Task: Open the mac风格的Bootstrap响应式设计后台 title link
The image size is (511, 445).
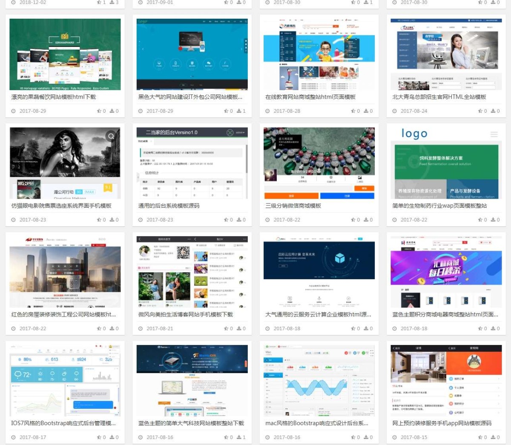Action: point(316,423)
